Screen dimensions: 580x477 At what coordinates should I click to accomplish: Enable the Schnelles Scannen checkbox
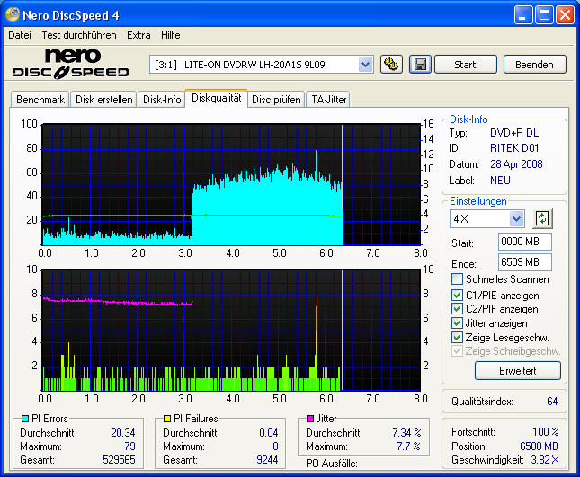pos(458,279)
